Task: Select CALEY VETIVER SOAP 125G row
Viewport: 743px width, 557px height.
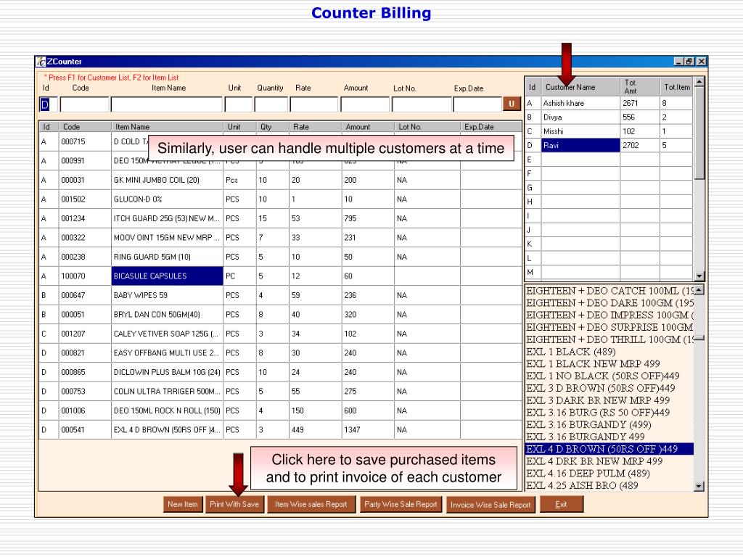Action: point(281,334)
